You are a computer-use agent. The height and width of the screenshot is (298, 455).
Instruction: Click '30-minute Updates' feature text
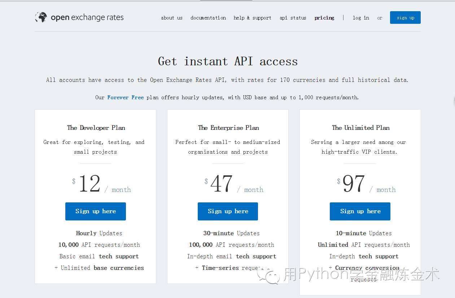coord(231,233)
